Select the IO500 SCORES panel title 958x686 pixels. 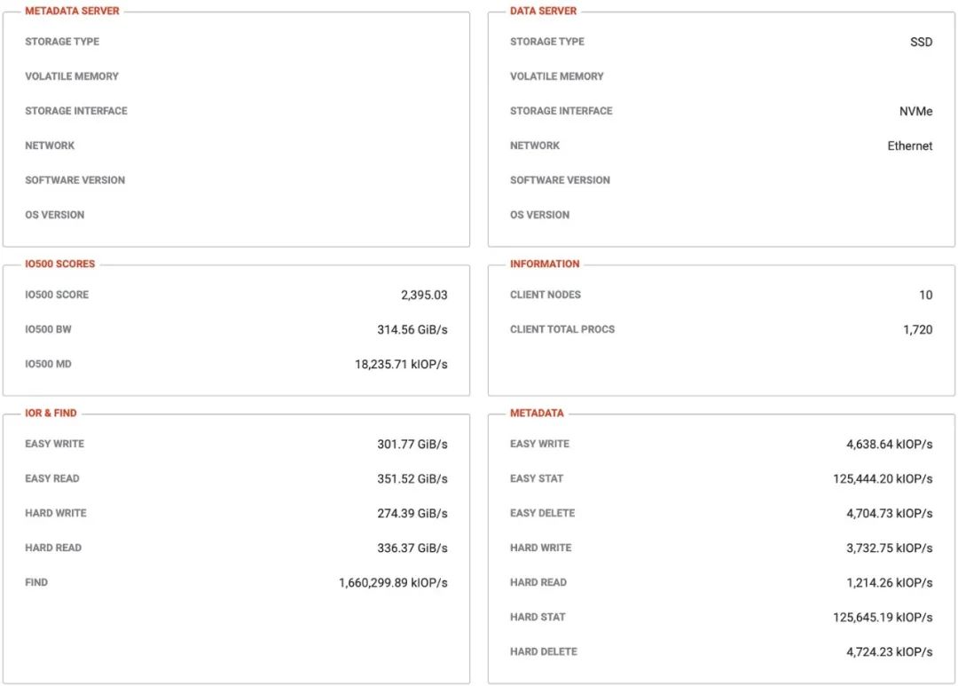pyautogui.click(x=60, y=264)
